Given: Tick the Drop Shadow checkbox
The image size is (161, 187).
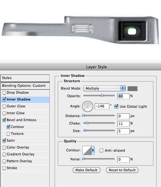Looking at the screenshot, I should tap(4, 93).
